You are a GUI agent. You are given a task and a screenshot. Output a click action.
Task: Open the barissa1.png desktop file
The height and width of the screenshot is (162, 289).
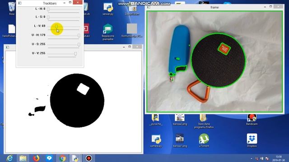[180, 141]
